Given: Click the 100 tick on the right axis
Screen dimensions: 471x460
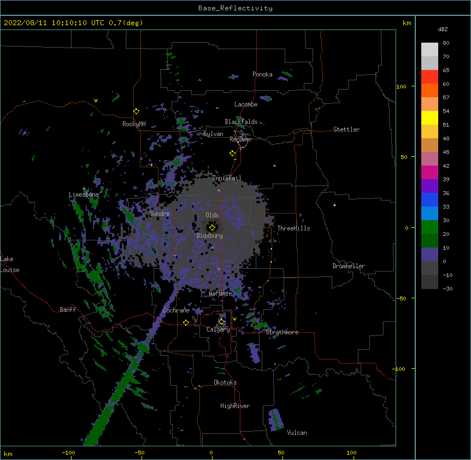Looking at the screenshot, I should click(x=401, y=86).
